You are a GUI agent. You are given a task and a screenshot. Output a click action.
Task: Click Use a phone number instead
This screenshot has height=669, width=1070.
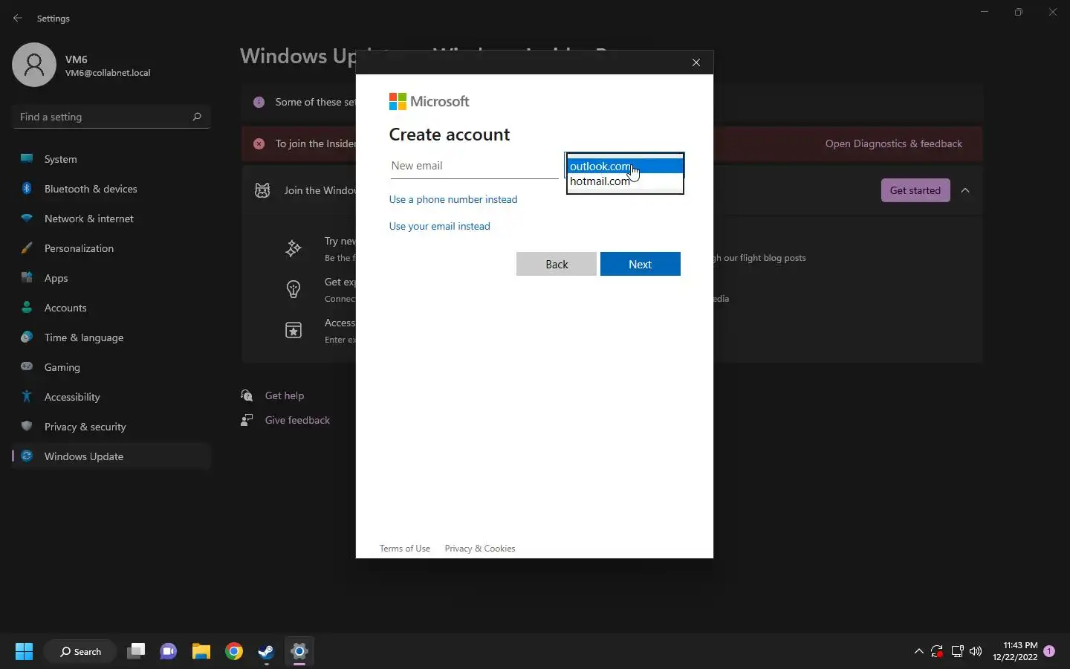point(453,199)
